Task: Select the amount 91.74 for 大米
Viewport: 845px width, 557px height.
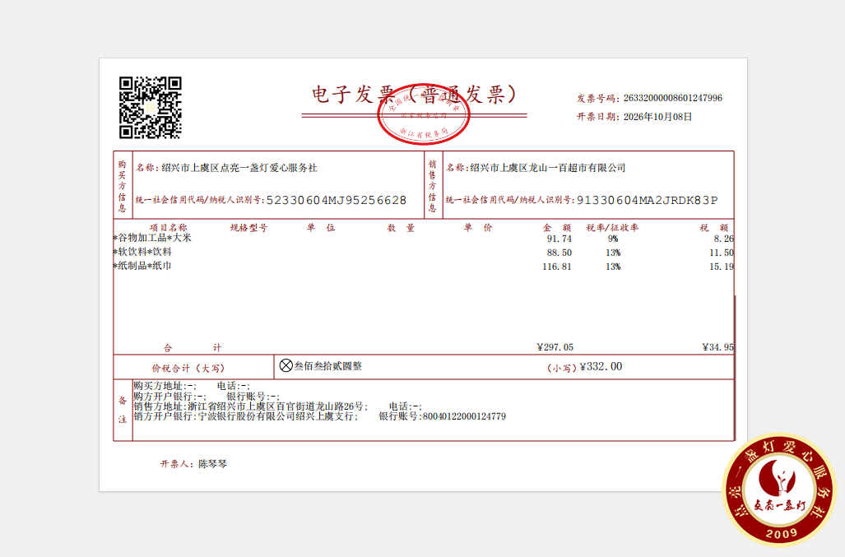Action: [559, 239]
